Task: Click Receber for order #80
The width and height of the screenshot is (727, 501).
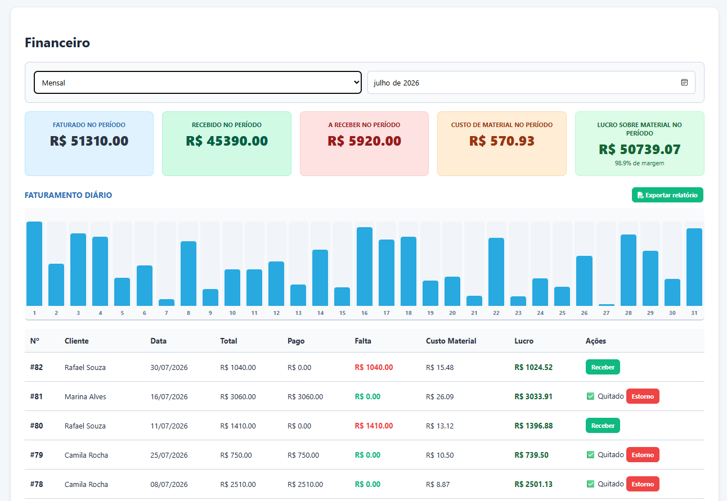Action: click(x=603, y=426)
